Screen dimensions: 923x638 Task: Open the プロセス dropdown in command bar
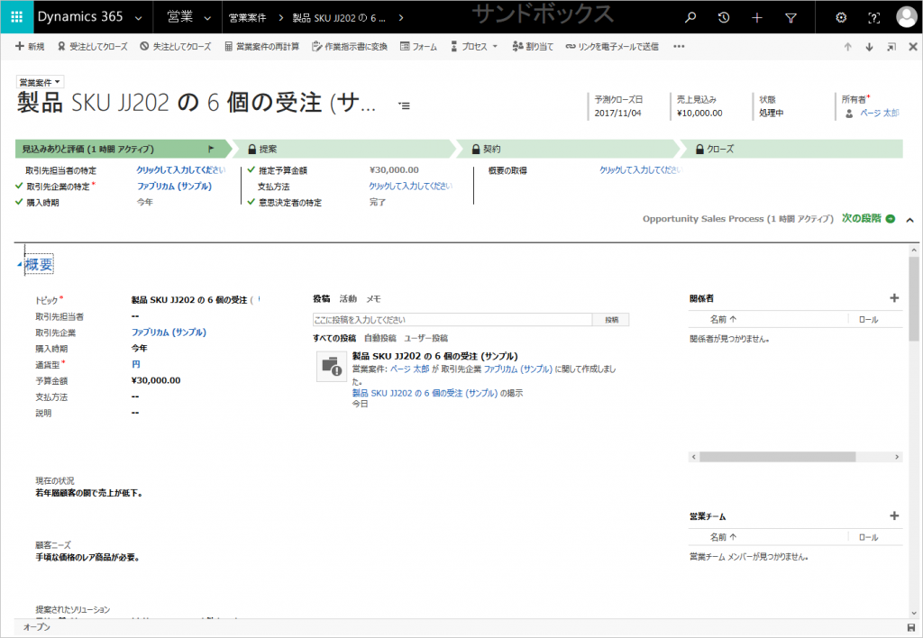click(473, 46)
